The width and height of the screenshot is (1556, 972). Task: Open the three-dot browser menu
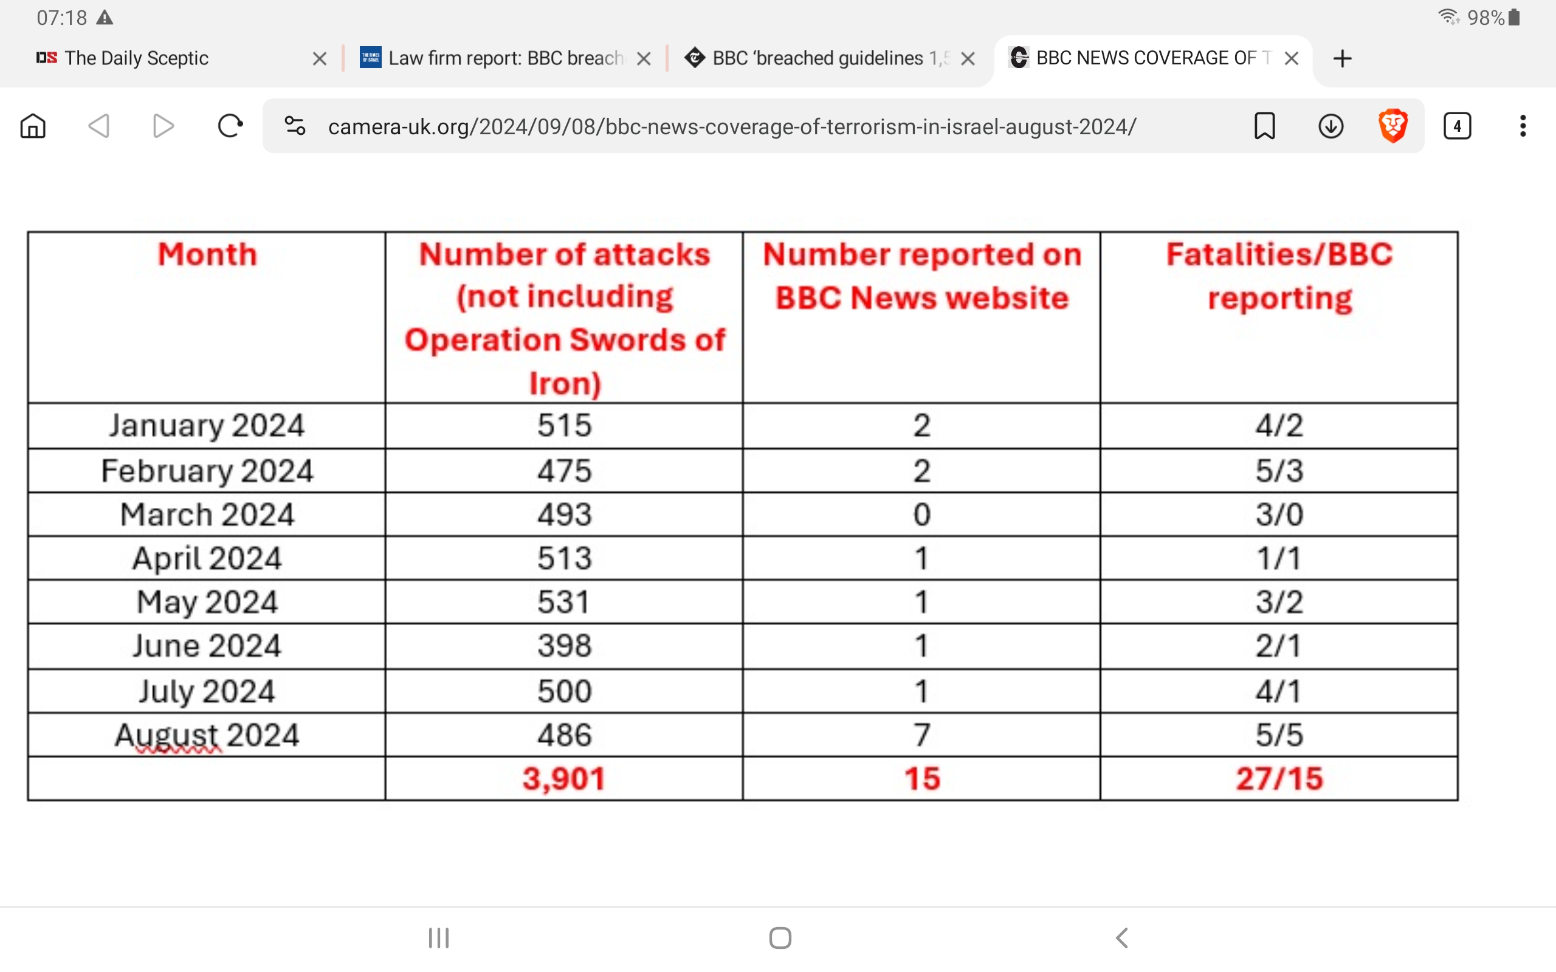(1523, 126)
